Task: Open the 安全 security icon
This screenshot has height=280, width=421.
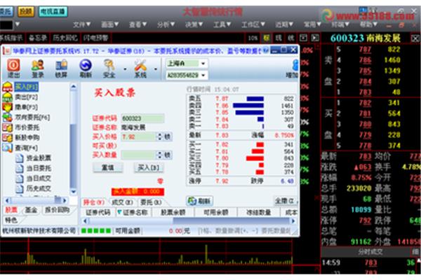Action: pyautogui.click(x=109, y=69)
